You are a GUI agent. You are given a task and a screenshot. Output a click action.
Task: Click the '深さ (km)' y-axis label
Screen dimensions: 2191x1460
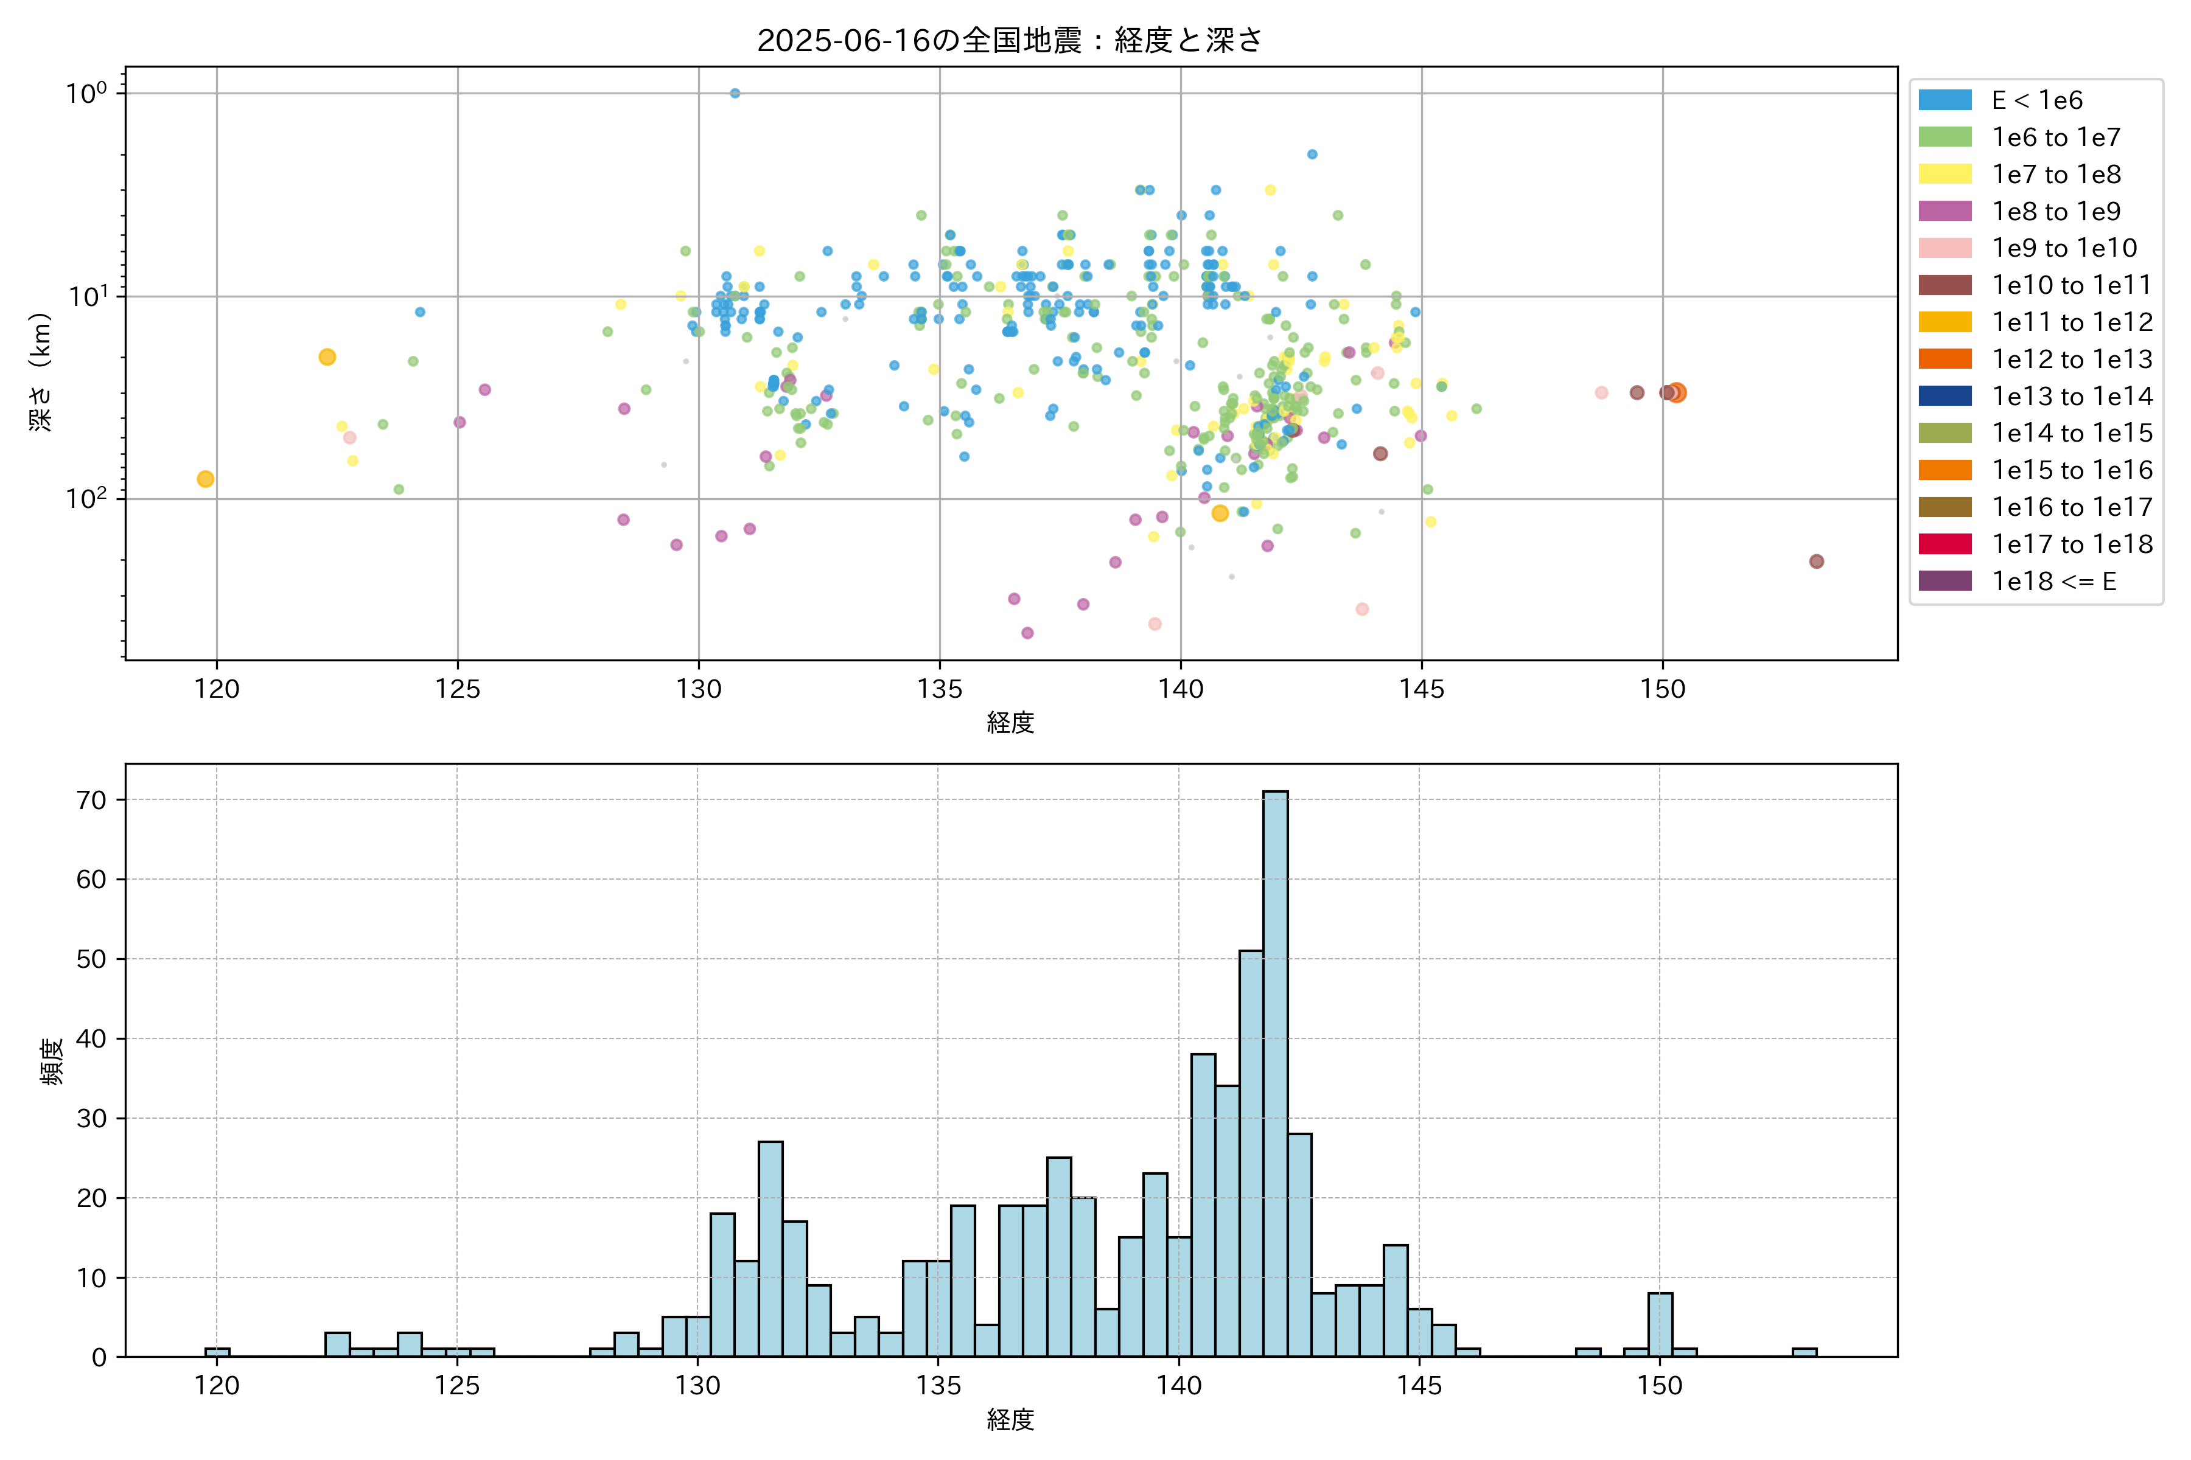pos(40,372)
